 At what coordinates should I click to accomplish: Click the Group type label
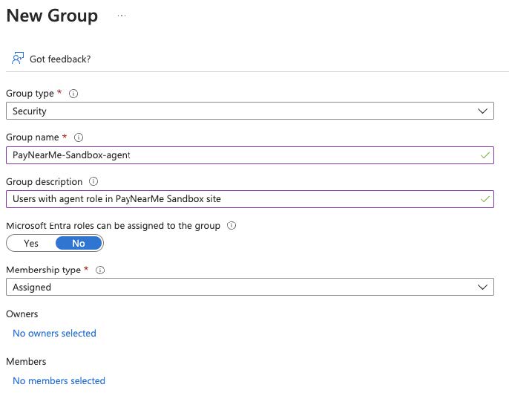click(30, 94)
